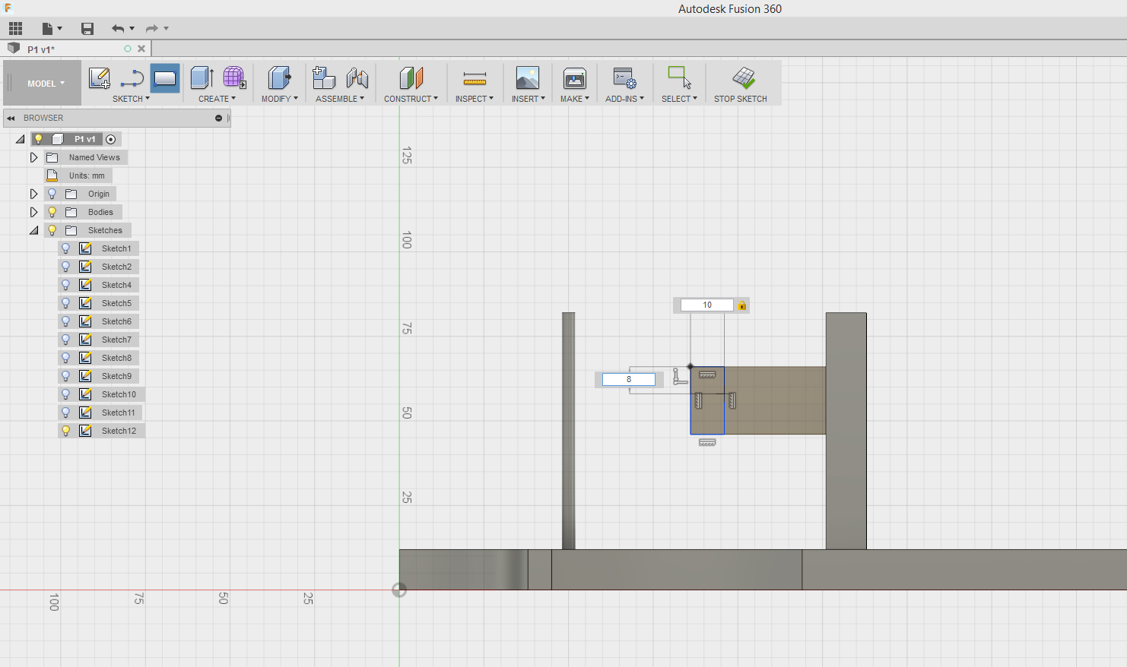Viewport: 1127px width, 667px height.
Task: Click the dimension input showing 8
Action: click(629, 379)
